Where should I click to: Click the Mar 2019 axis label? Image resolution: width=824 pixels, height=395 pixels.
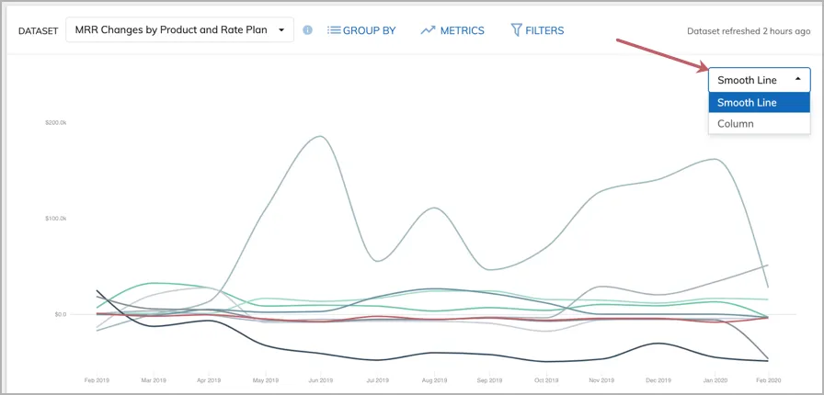pyautogui.click(x=153, y=379)
